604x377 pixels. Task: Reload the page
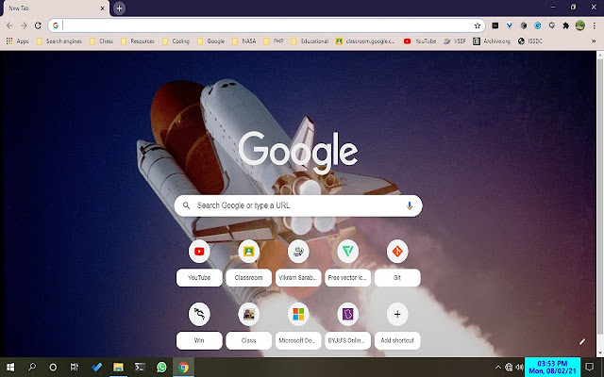coord(38,25)
